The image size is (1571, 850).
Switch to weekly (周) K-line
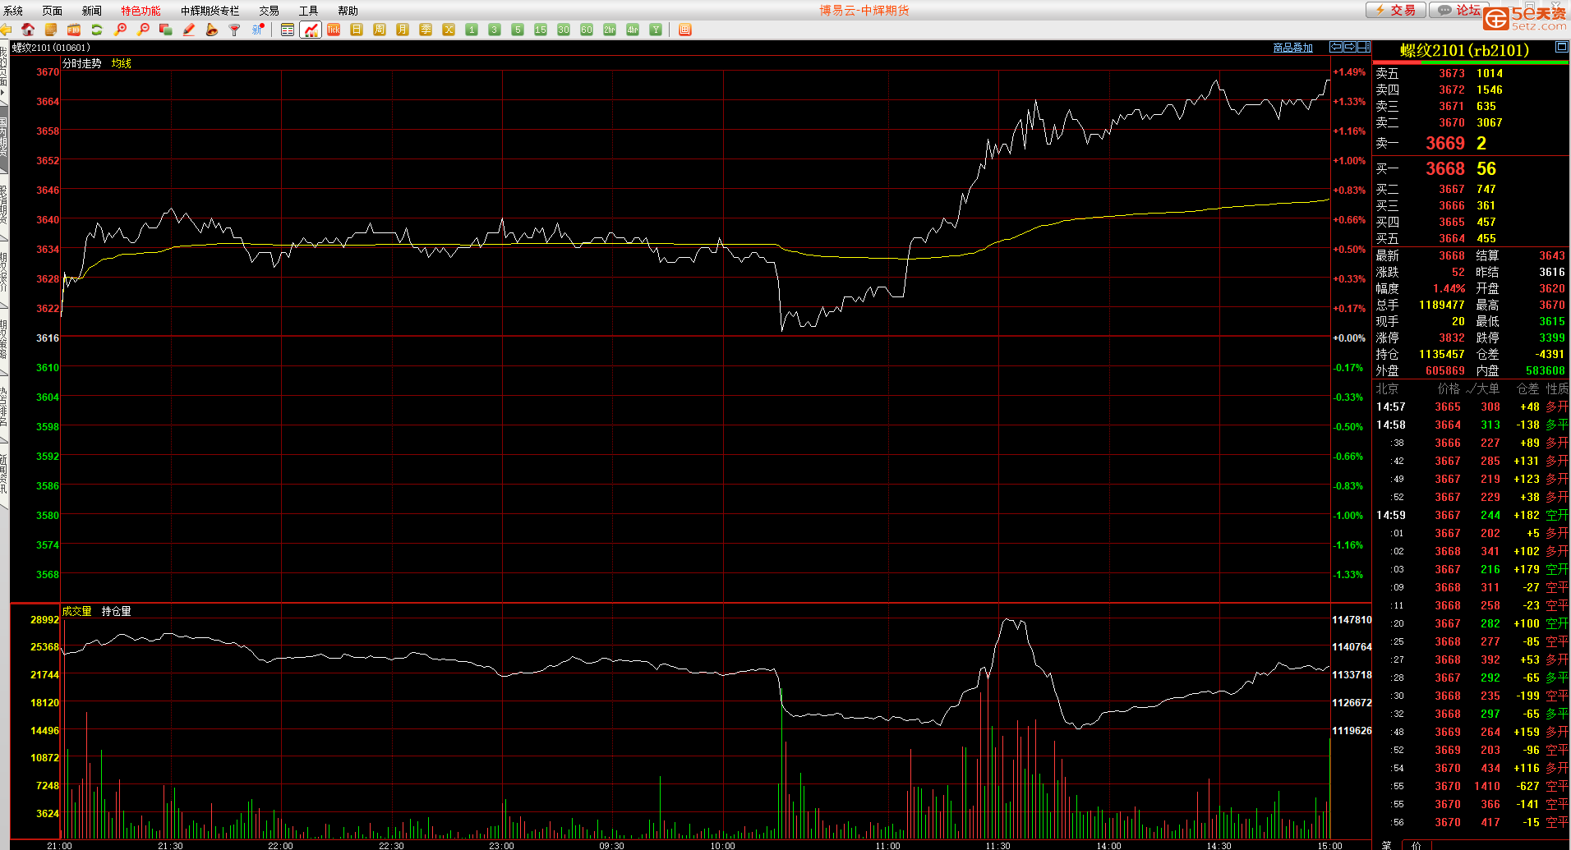[380, 30]
